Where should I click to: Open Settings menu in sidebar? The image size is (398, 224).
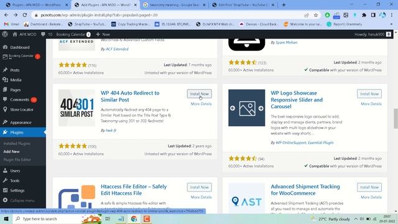tap(17, 190)
